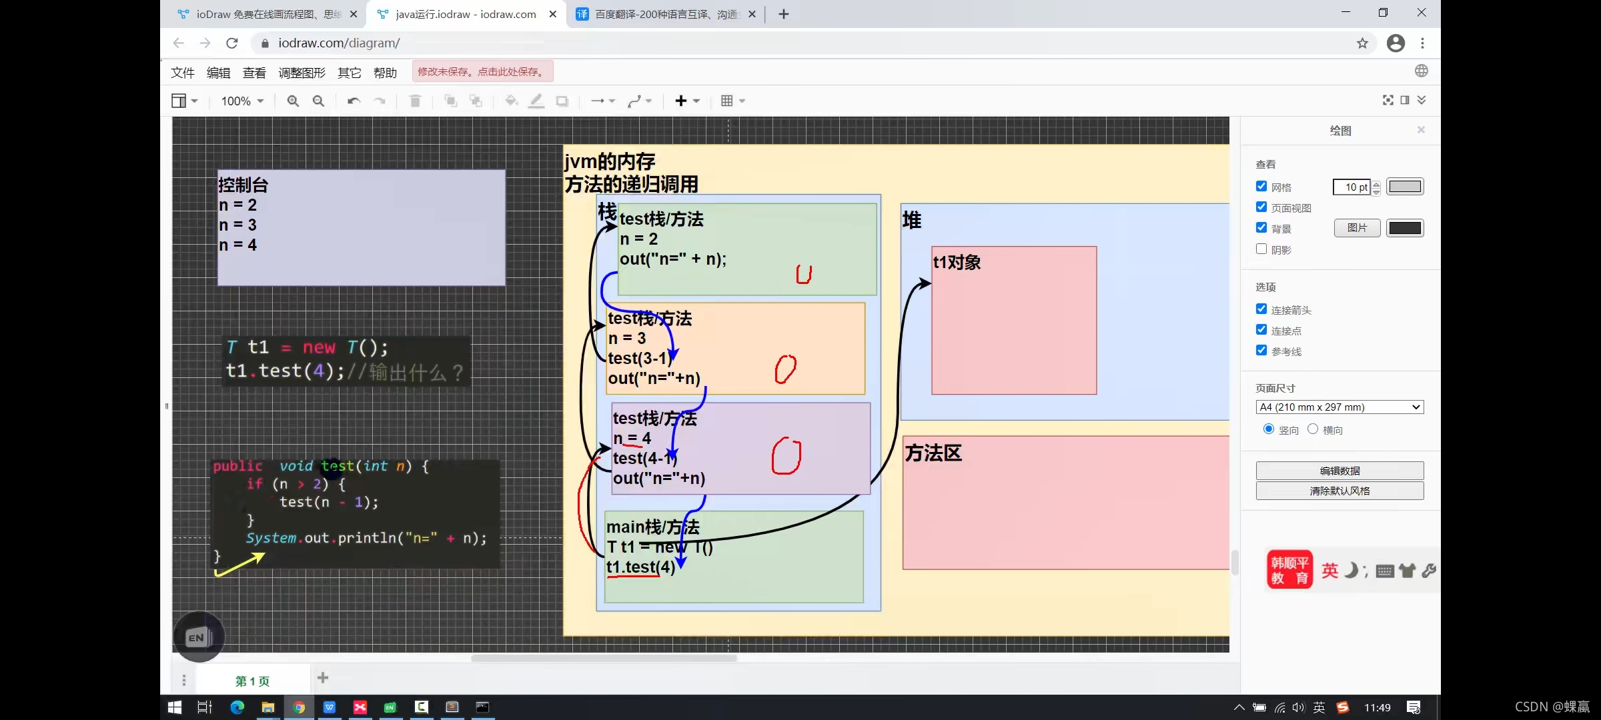Click the zoom out magnifier icon
This screenshot has height=720, width=1601.
point(318,101)
